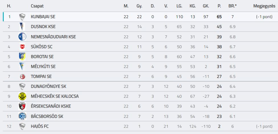The width and height of the screenshot is (278, 134).
Task: Select the Megjegyzés column header
Action: 264,6
